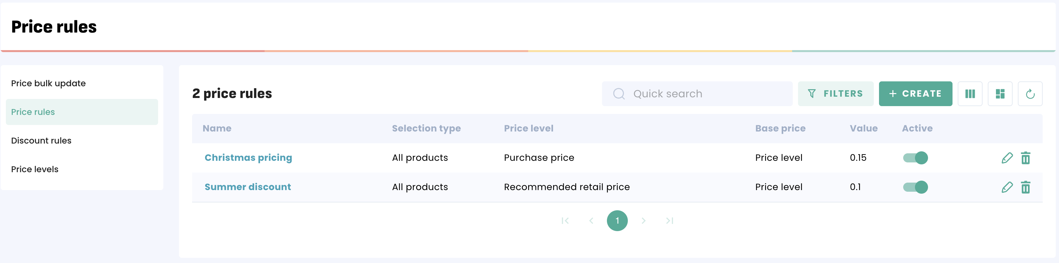Edit the Summer discount rule
The width and height of the screenshot is (1059, 263).
tap(1007, 187)
